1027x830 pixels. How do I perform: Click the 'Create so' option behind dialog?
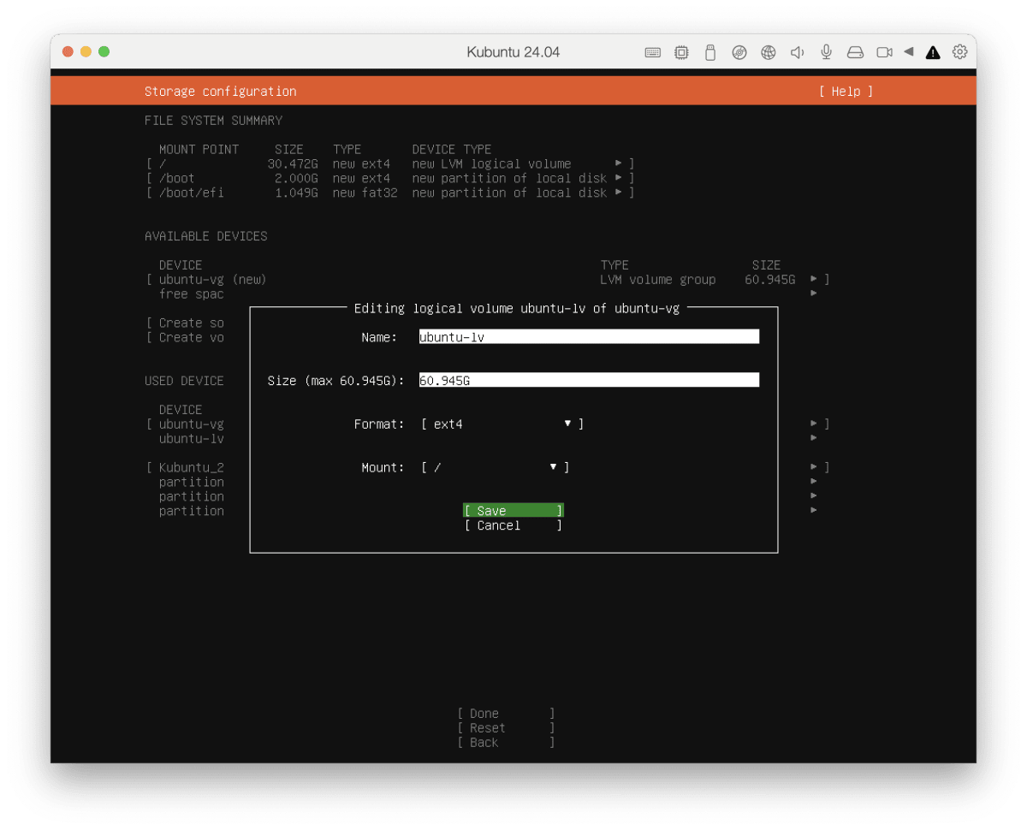[192, 323]
